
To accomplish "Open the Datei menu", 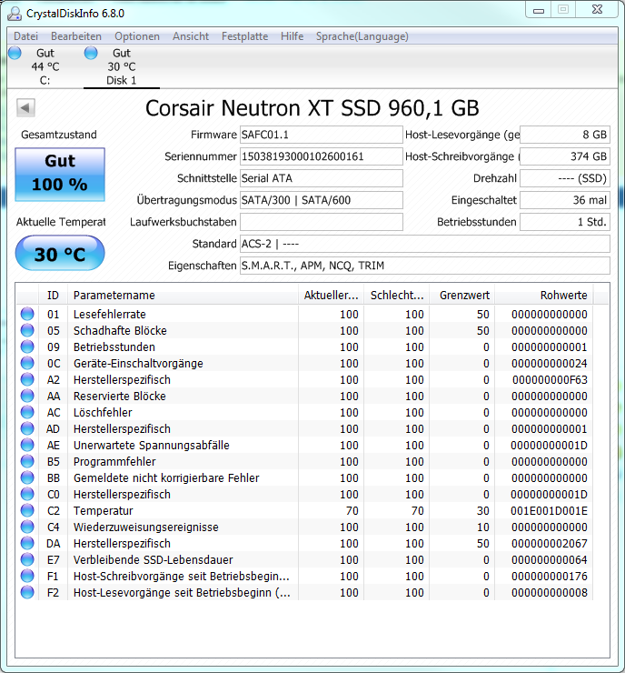I will (x=25, y=36).
